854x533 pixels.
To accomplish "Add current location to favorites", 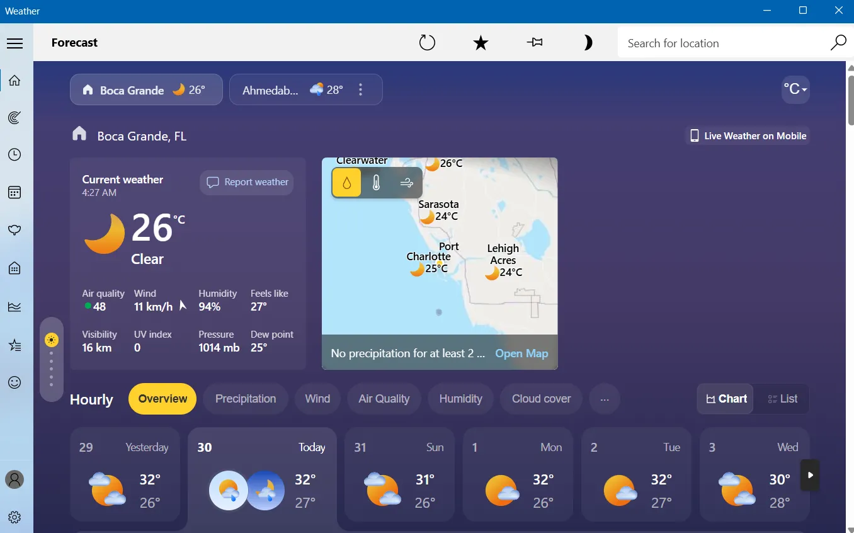I will pyautogui.click(x=481, y=42).
